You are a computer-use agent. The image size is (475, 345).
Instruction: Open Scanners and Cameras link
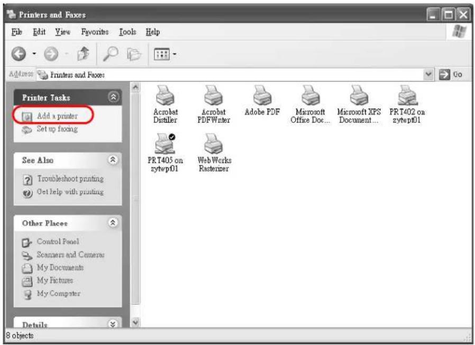click(70, 254)
